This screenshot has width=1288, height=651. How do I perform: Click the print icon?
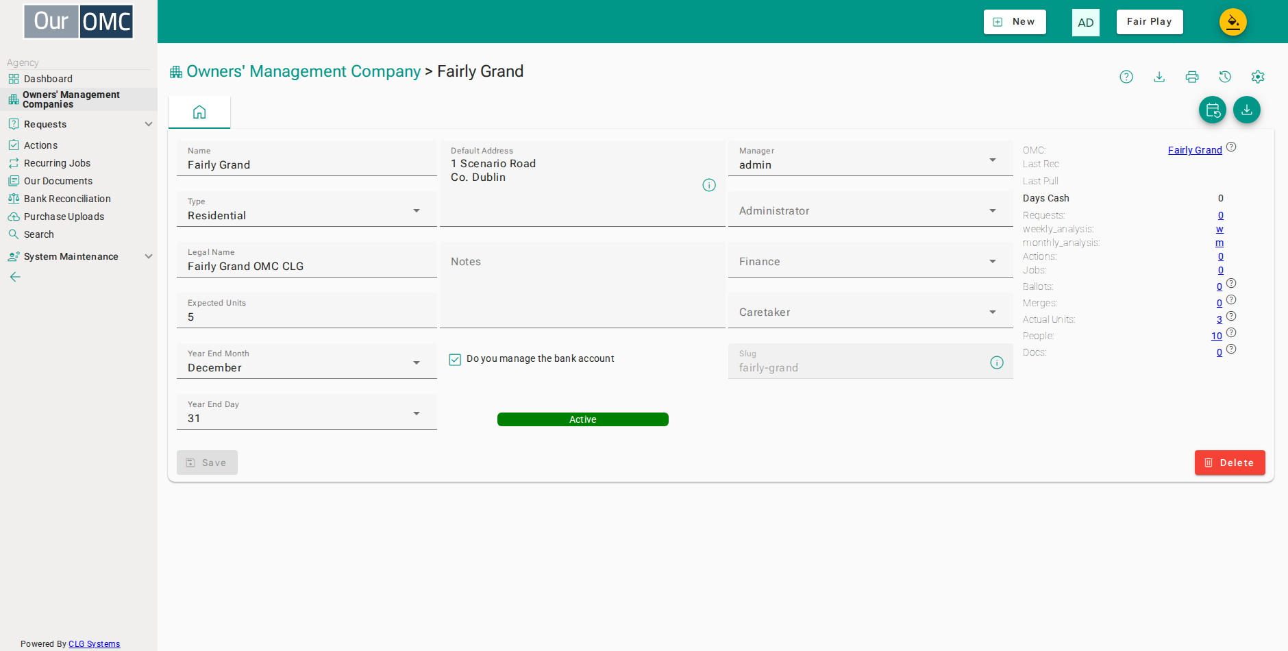click(x=1192, y=77)
